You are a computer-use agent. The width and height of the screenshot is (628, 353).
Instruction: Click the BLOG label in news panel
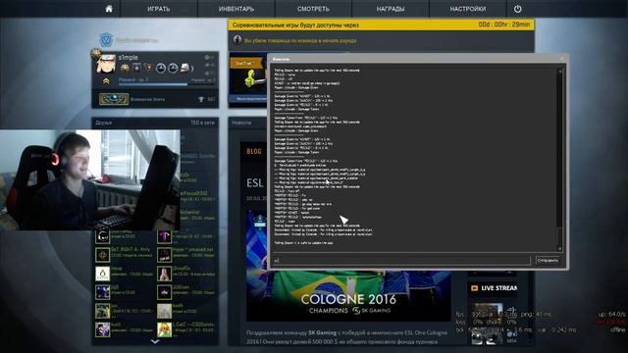[254, 152]
